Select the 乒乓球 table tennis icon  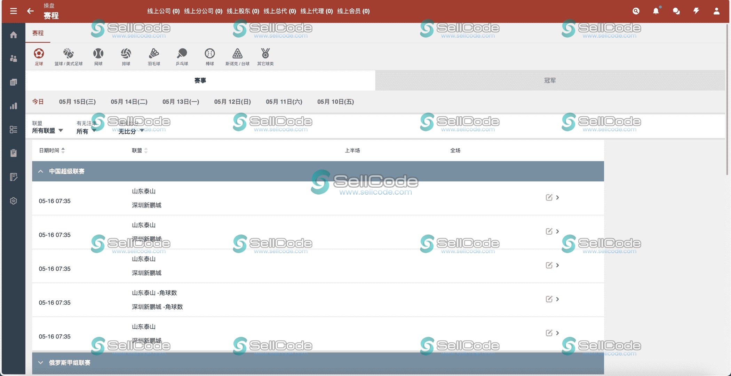click(182, 56)
